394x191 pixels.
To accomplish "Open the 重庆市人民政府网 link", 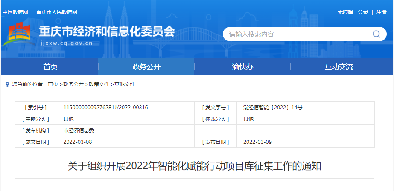I will 57,12.
